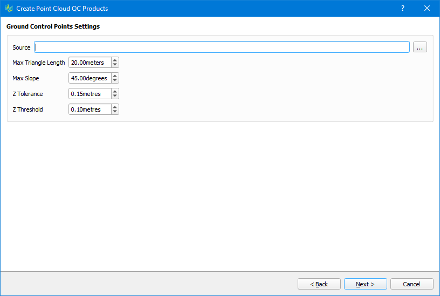The width and height of the screenshot is (440, 296).
Task: Go back with the Back button
Action: pyautogui.click(x=319, y=284)
